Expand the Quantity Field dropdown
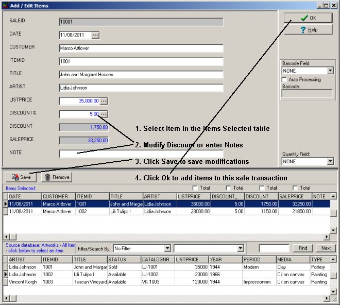340x305 pixels. [330, 161]
